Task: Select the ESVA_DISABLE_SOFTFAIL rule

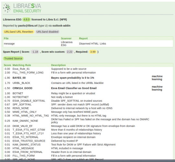Action: coord(29,101)
